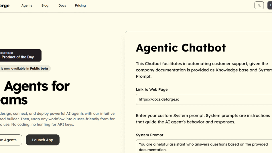Click inside the System Prompt text area

[204, 147]
